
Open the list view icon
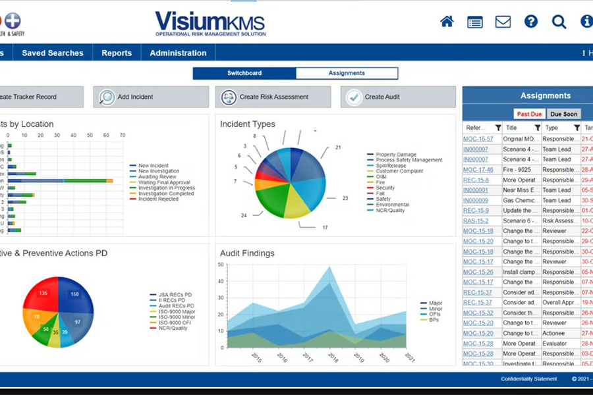[474, 22]
